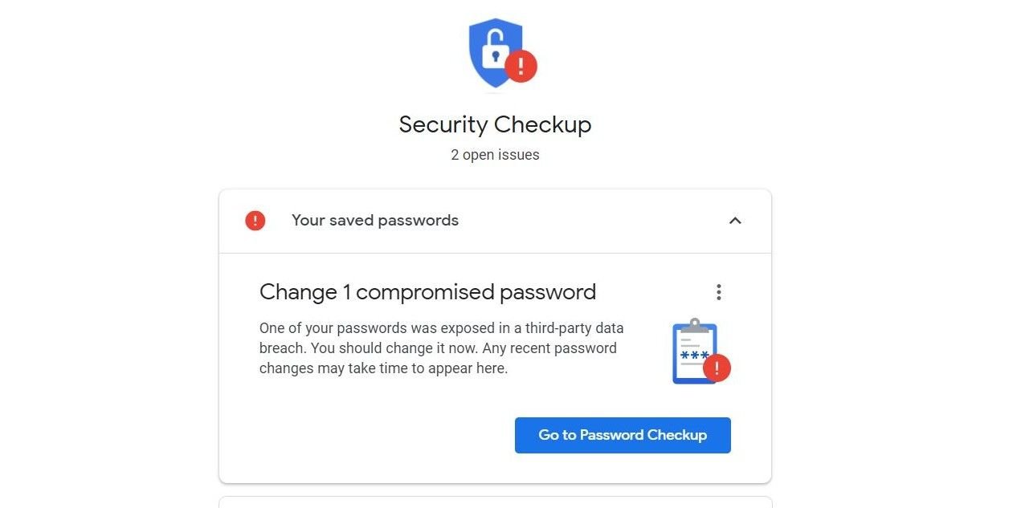
Task: Click the metal clip atop the clipboard icon
Action: click(x=694, y=325)
